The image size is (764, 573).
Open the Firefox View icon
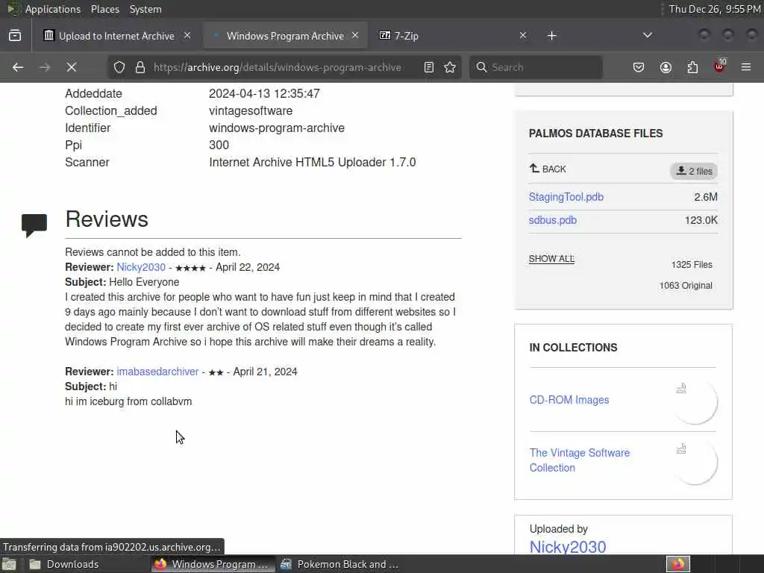15,36
